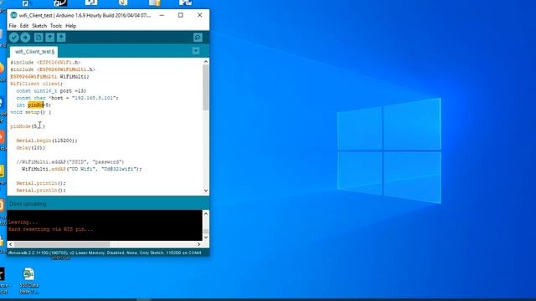Click the code editor scroll down arrow
Screen dimensions: 536x301
pyautogui.click(x=206, y=191)
